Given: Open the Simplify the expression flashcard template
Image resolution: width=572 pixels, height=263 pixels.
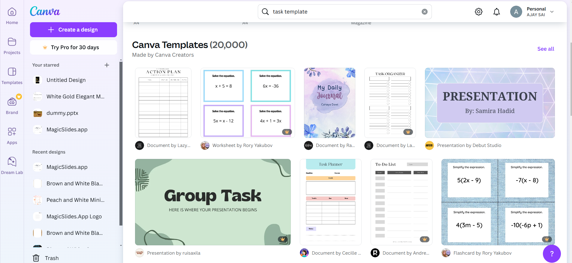Looking at the screenshot, I should (x=498, y=202).
